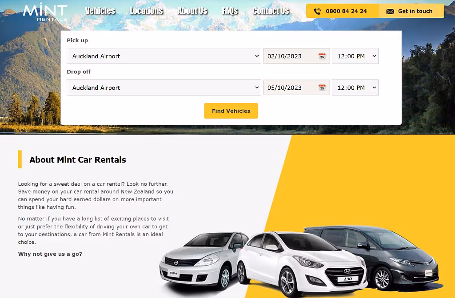
Task: Click the Get in touch button
Action: [411, 11]
